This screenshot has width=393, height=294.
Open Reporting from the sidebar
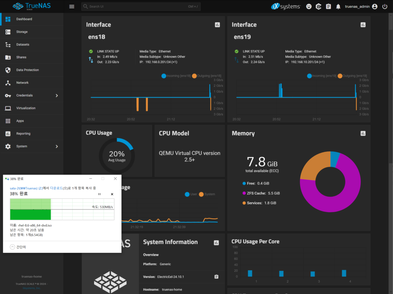[23, 134]
